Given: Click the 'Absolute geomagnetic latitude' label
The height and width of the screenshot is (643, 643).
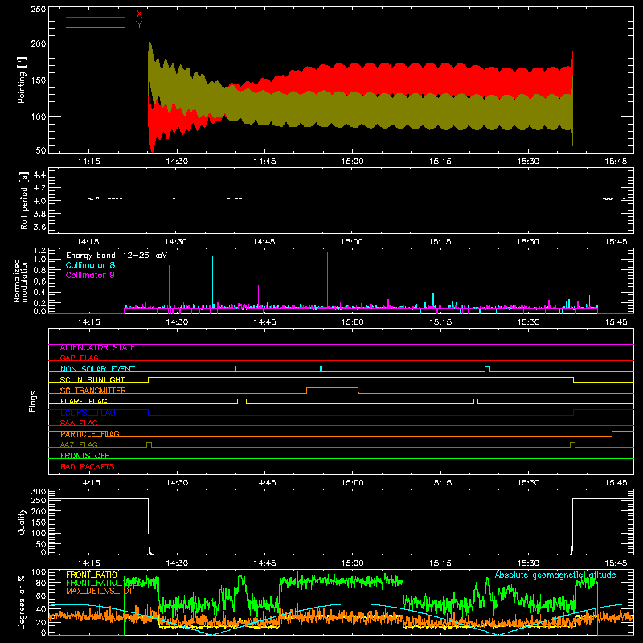Looking at the screenshot, I should [x=555, y=575].
